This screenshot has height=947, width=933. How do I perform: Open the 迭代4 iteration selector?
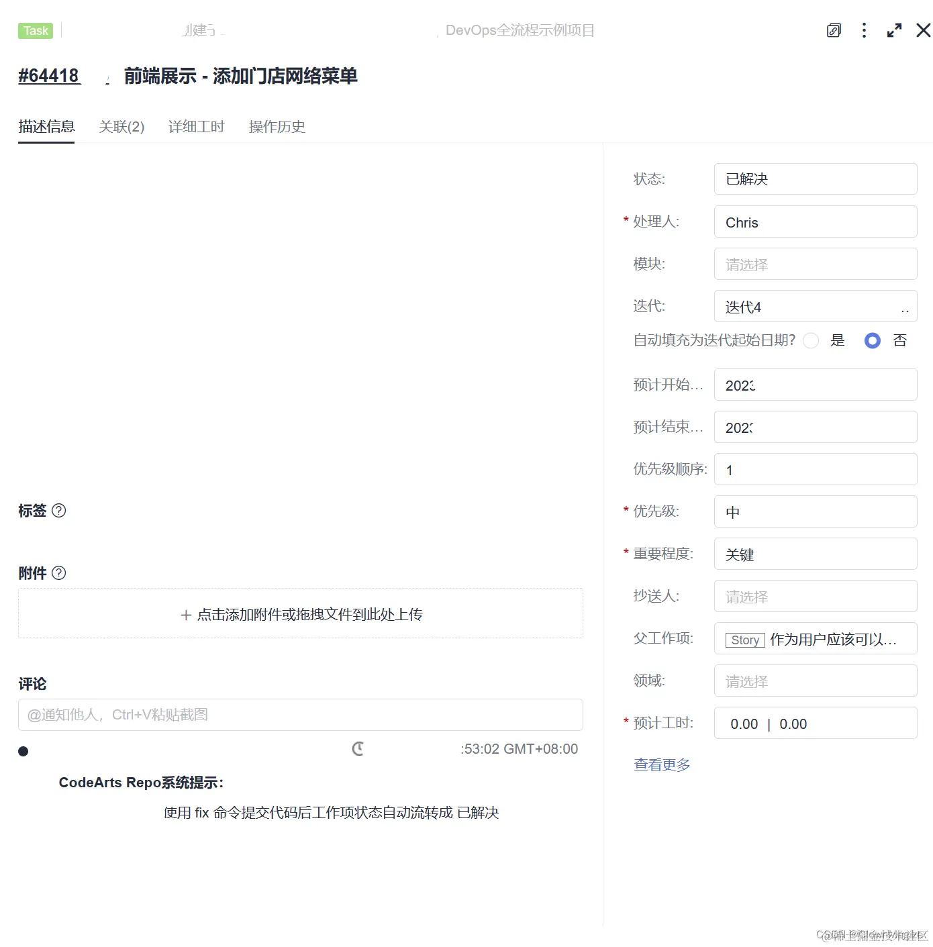click(x=815, y=306)
